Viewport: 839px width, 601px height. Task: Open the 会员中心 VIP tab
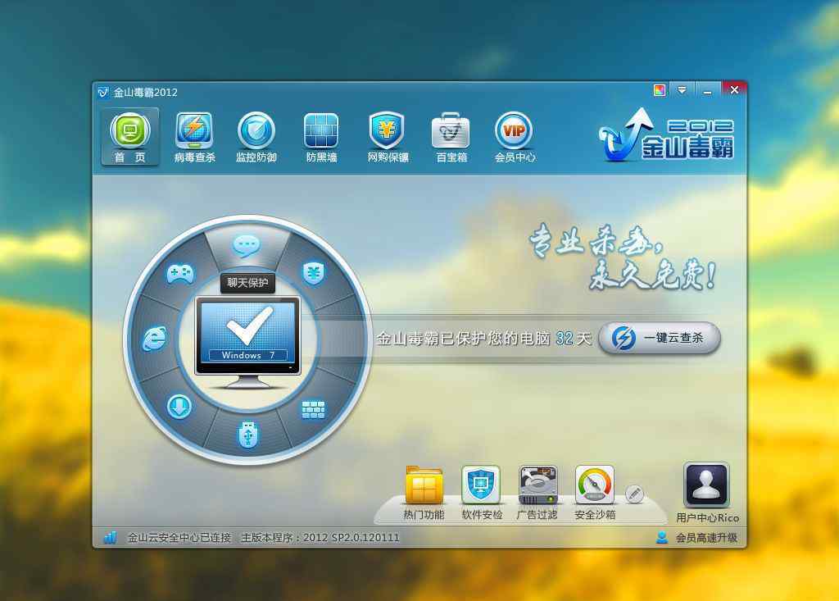point(515,137)
